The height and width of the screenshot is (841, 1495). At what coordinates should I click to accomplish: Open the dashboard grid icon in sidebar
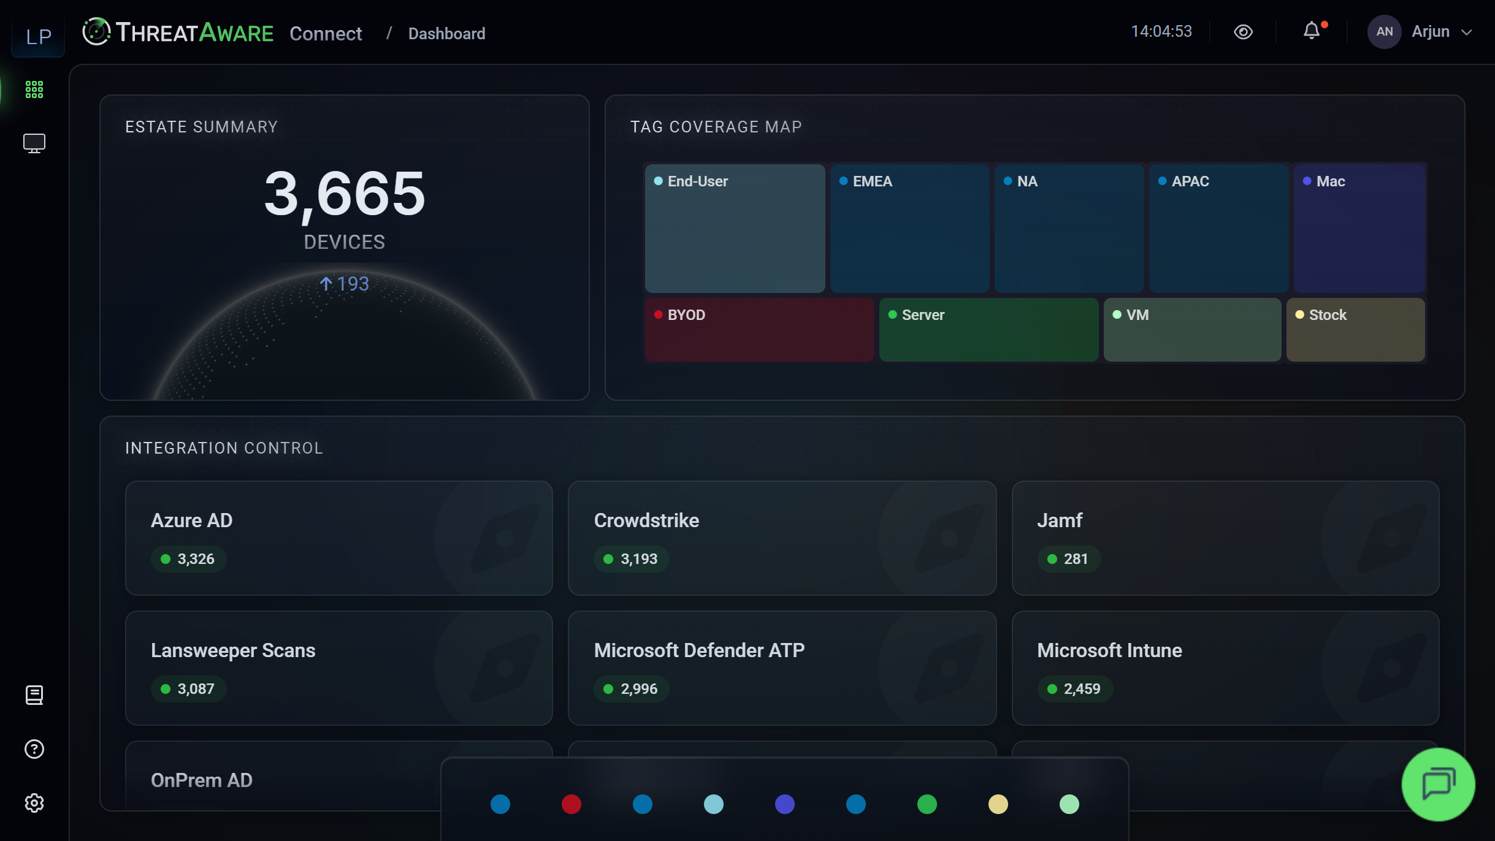34,89
